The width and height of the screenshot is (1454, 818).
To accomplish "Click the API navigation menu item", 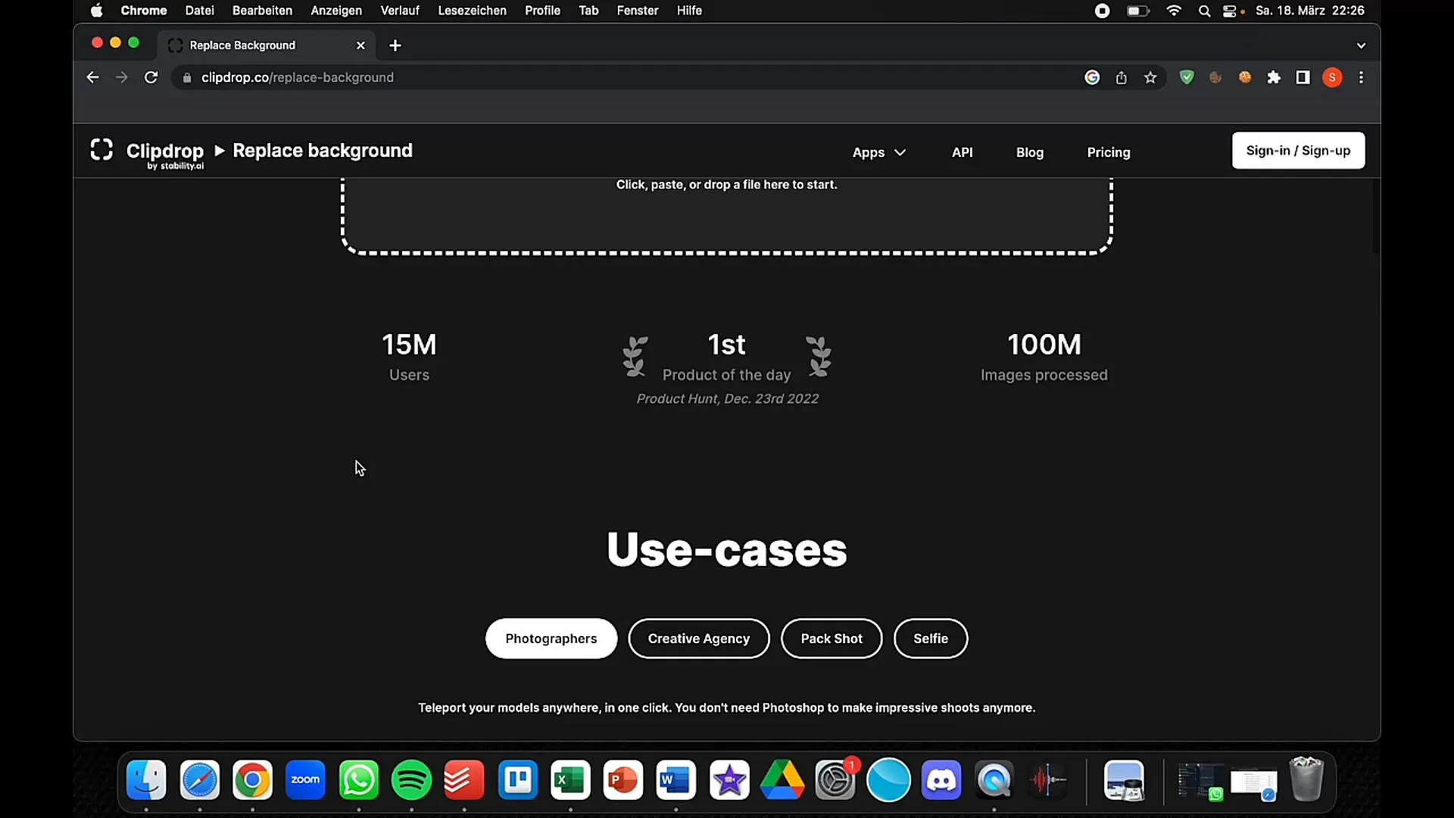I will click(x=963, y=151).
